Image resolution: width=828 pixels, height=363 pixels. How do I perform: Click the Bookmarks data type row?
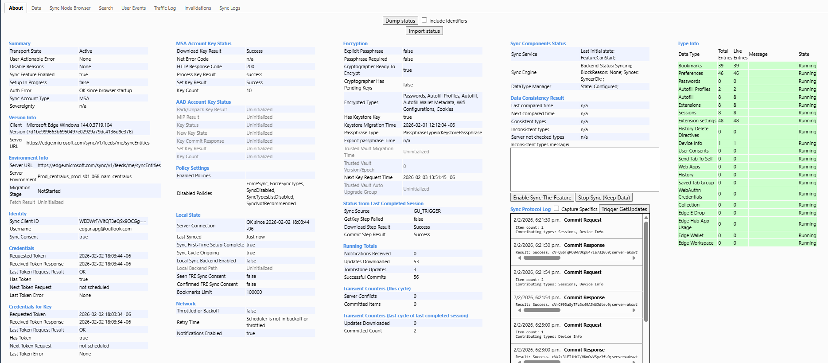click(x=747, y=66)
